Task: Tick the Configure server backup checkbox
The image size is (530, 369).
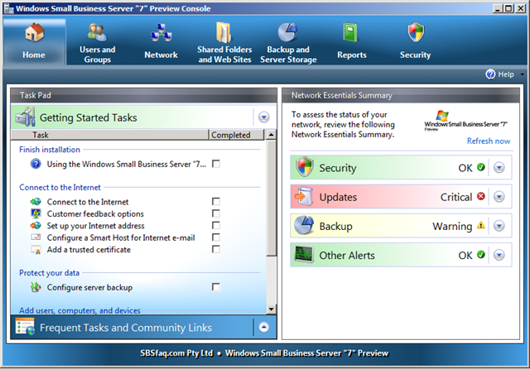Action: (216, 287)
